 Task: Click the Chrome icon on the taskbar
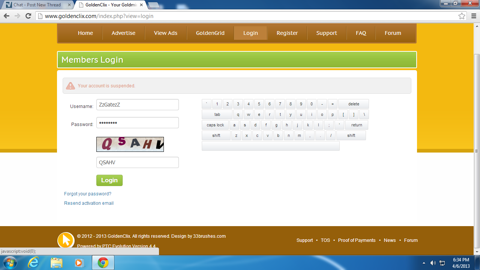(103, 263)
